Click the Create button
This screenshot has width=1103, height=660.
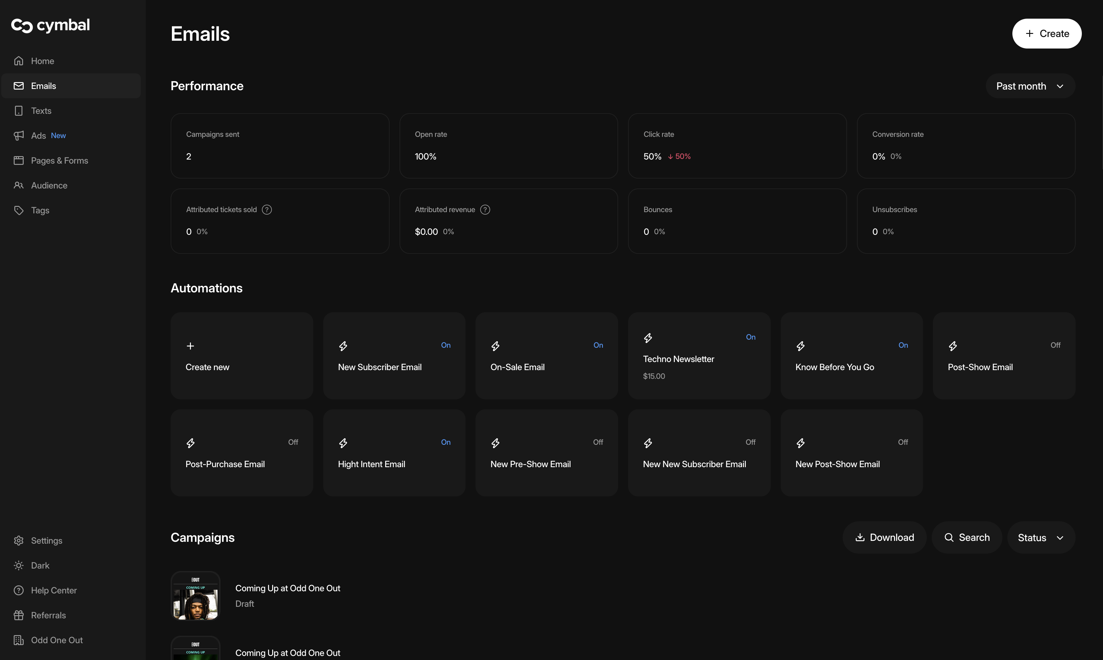click(1046, 34)
